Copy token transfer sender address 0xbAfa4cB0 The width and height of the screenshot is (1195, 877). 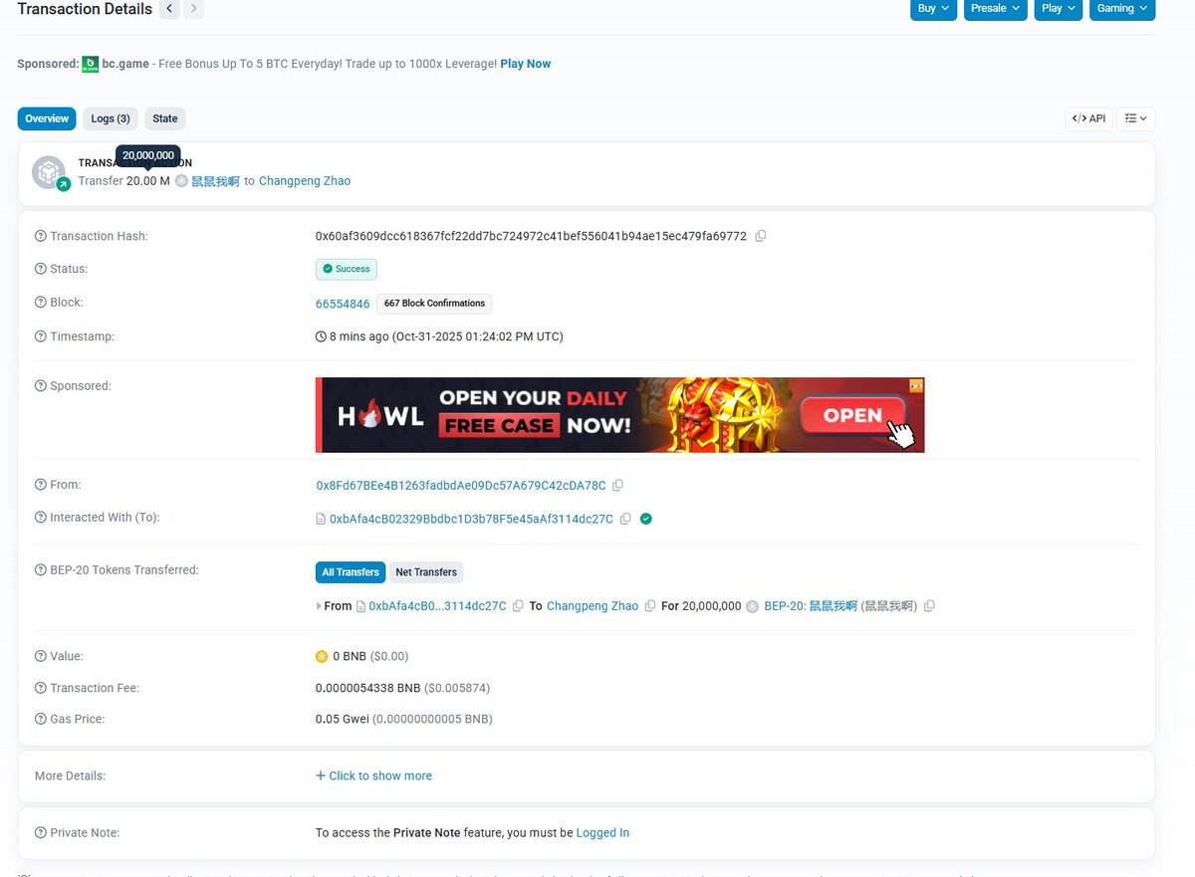pos(518,606)
